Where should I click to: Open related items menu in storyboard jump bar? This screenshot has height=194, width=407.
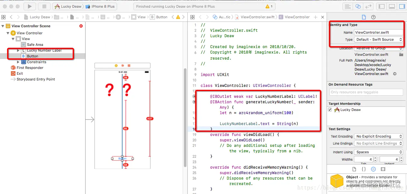[x=3, y=17]
